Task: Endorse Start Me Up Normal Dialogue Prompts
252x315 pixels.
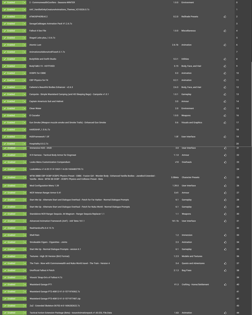Action: (225, 249)
